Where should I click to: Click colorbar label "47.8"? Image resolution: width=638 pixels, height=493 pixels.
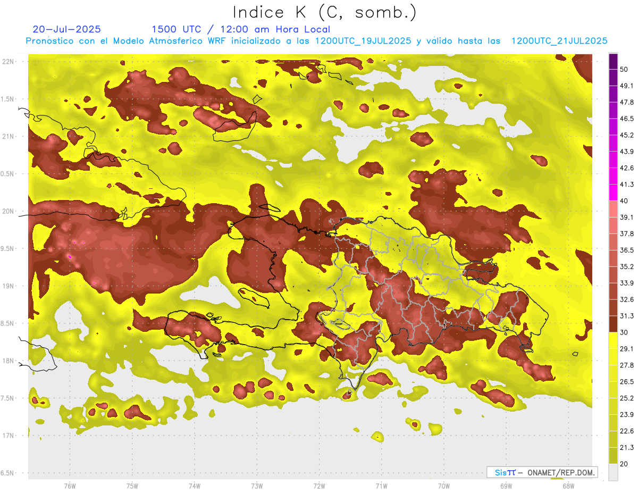click(626, 102)
